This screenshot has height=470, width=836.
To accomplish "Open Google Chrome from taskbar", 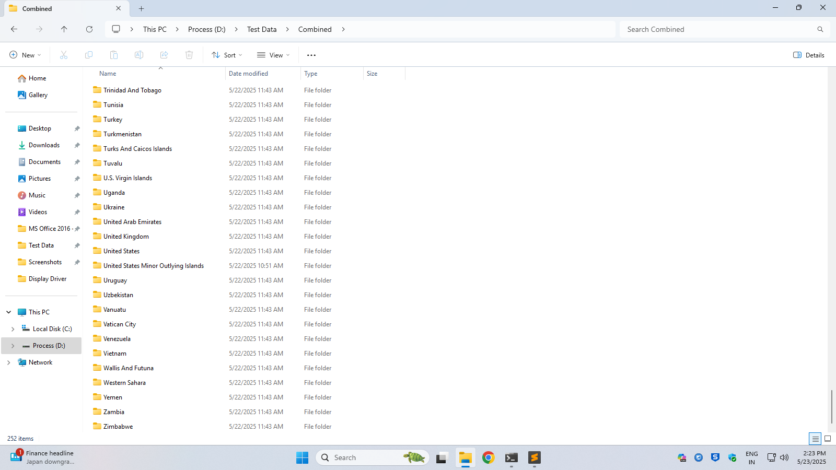I will click(x=488, y=457).
